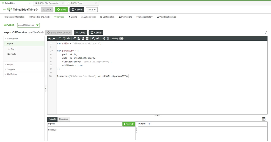Click the EdgeThing wifi entity icon
The width and height of the screenshot is (271, 142).
click(x=9, y=10)
